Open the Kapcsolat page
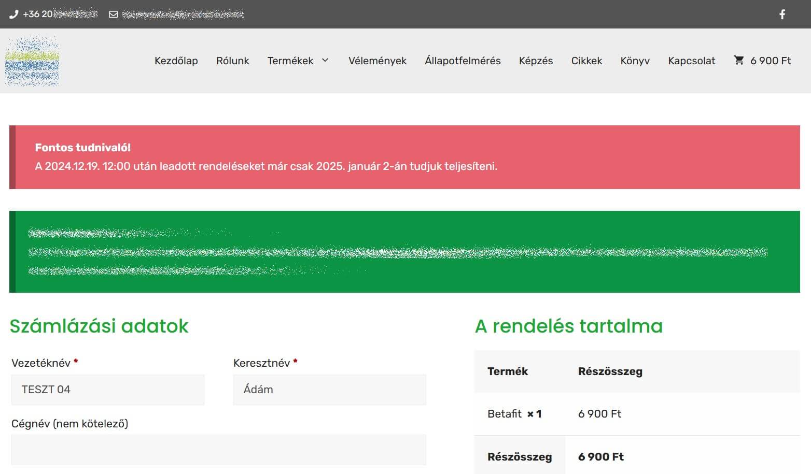The width and height of the screenshot is (811, 474). [x=691, y=61]
